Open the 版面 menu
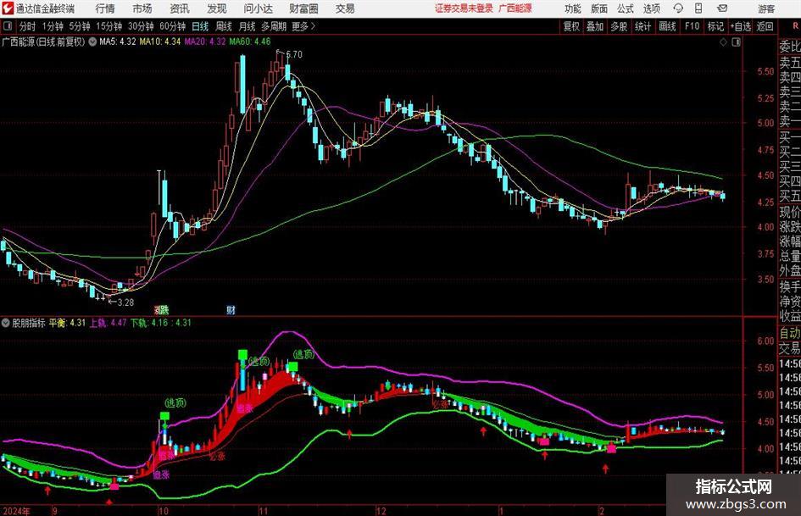The width and height of the screenshot is (801, 516). [x=598, y=8]
